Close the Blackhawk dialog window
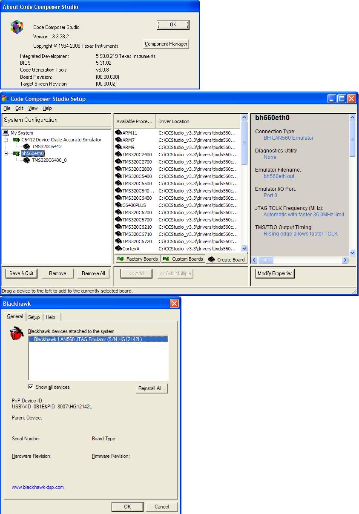 point(174,304)
